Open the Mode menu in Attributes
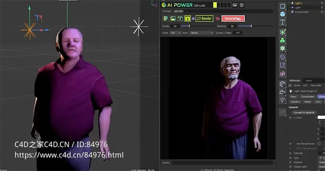This screenshot has height=171, width=325. [x=297, y=85]
